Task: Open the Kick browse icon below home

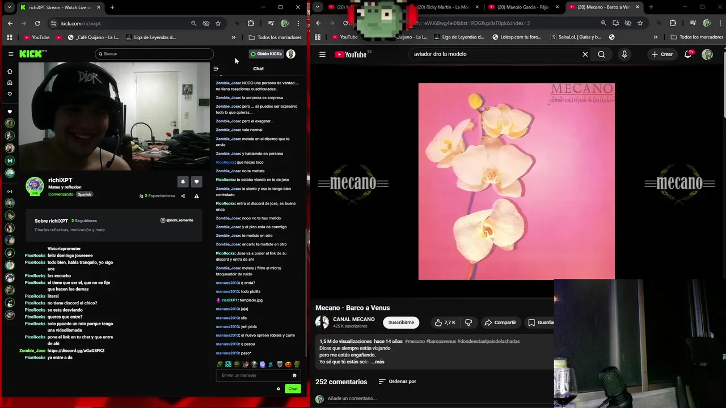Action: tap(10, 83)
